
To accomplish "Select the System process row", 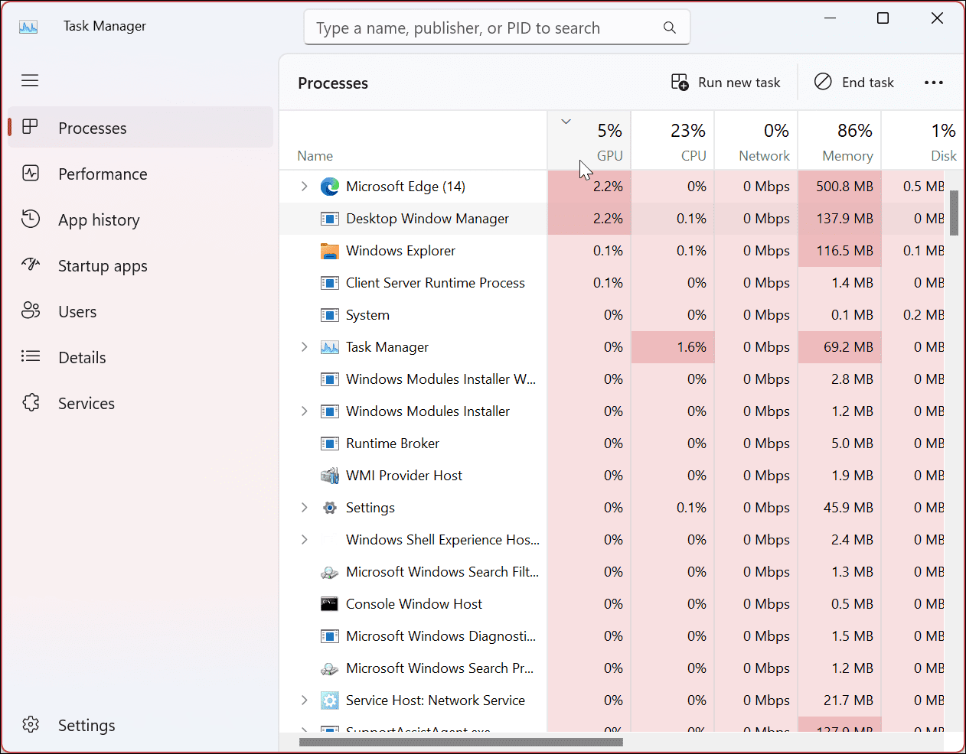I will [612, 315].
